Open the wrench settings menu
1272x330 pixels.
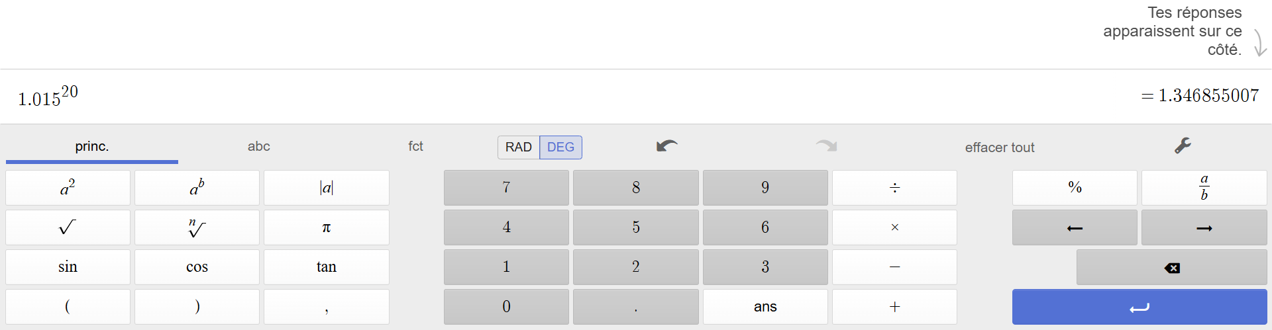click(x=1183, y=146)
